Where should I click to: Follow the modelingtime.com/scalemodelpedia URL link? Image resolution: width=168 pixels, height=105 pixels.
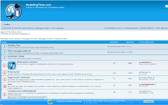27,97
